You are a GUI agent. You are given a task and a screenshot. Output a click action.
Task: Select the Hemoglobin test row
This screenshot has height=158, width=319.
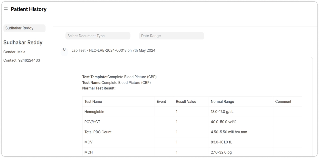[x=94, y=112]
